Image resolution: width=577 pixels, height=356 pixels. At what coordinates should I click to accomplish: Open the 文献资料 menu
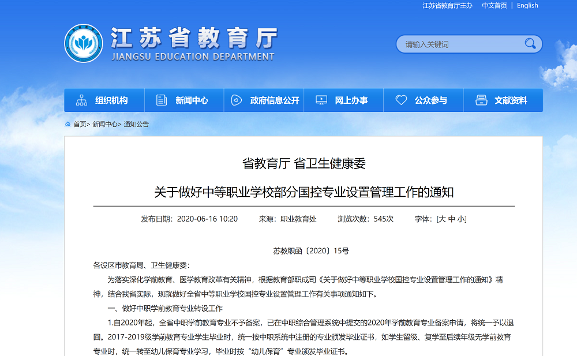coord(503,100)
